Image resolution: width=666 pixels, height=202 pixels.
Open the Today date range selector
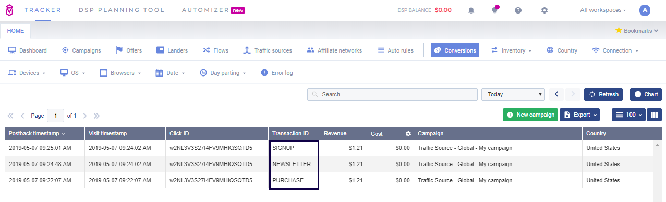(513, 94)
